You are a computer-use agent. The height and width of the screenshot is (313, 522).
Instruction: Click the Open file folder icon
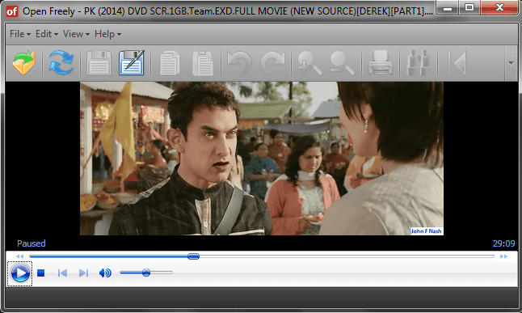pos(23,62)
